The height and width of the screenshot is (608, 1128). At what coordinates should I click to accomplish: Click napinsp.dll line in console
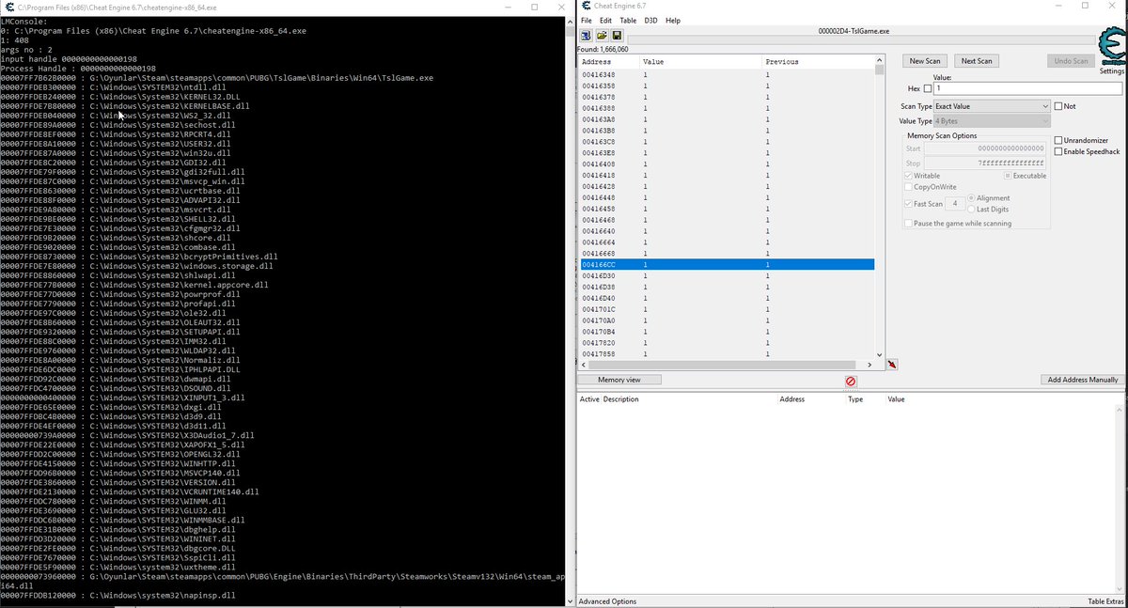coord(117,596)
